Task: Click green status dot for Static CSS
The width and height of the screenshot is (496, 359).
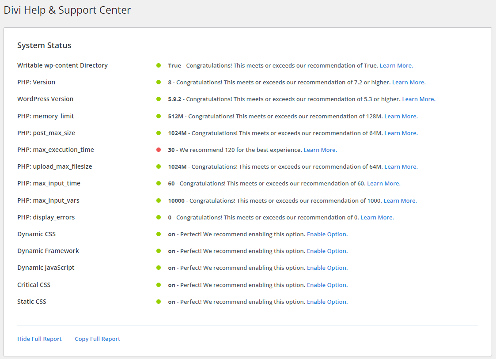Action: [x=159, y=302]
